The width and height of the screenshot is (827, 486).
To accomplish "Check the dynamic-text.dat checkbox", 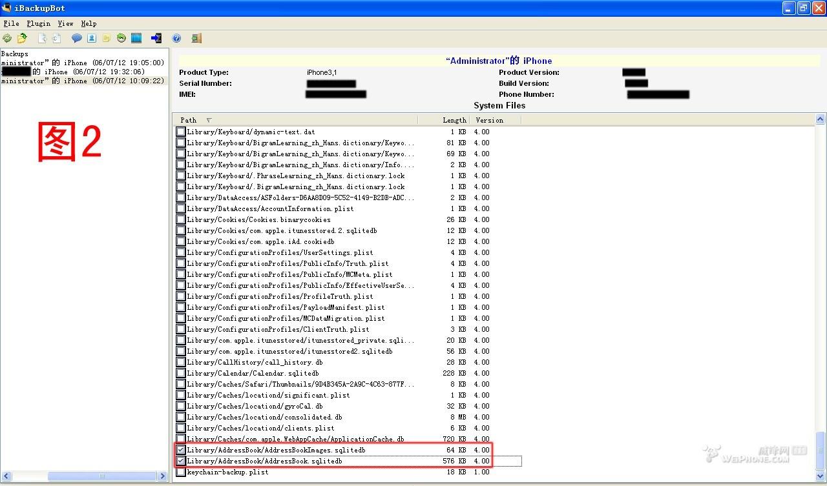I will (181, 132).
